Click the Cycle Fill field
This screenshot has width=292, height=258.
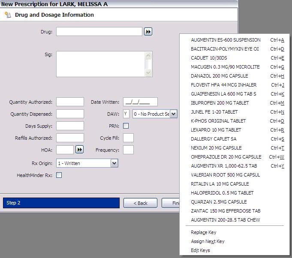coord(128,138)
